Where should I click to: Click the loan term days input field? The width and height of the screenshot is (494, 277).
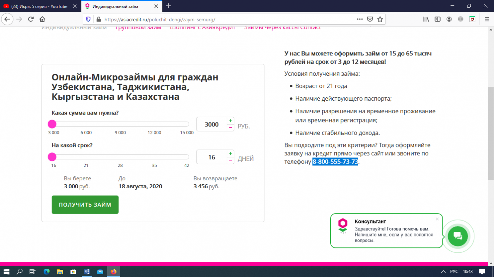coord(211,157)
